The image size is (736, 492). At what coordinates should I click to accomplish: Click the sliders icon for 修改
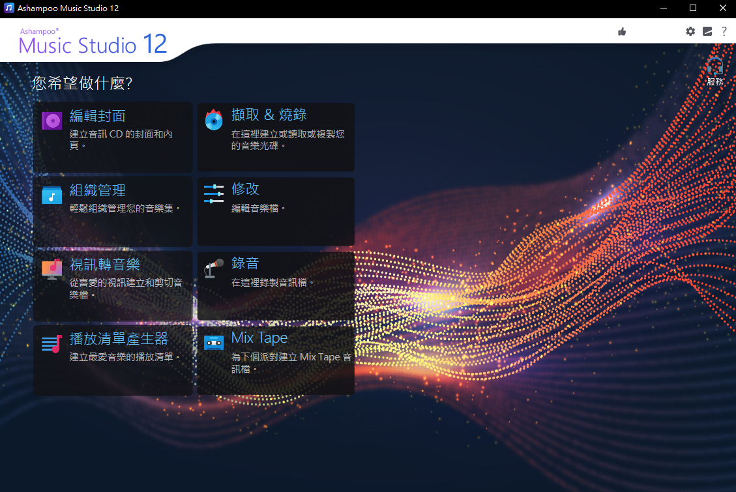tap(214, 194)
